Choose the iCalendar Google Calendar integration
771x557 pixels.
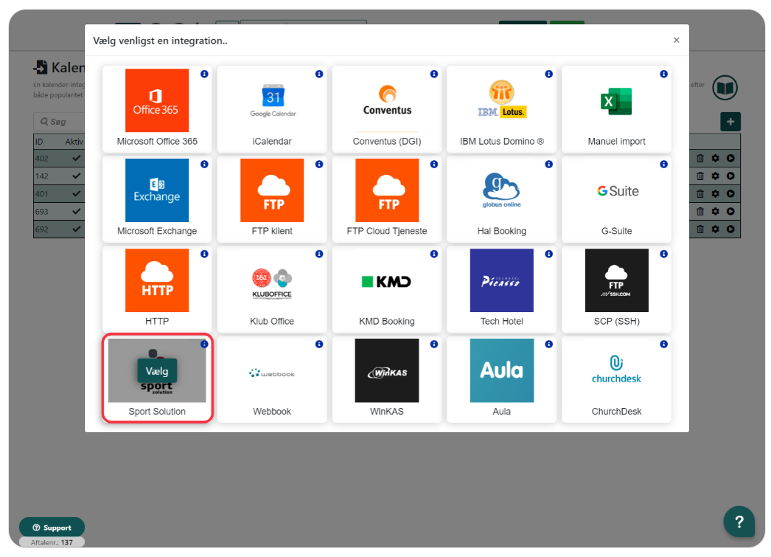[x=272, y=108]
